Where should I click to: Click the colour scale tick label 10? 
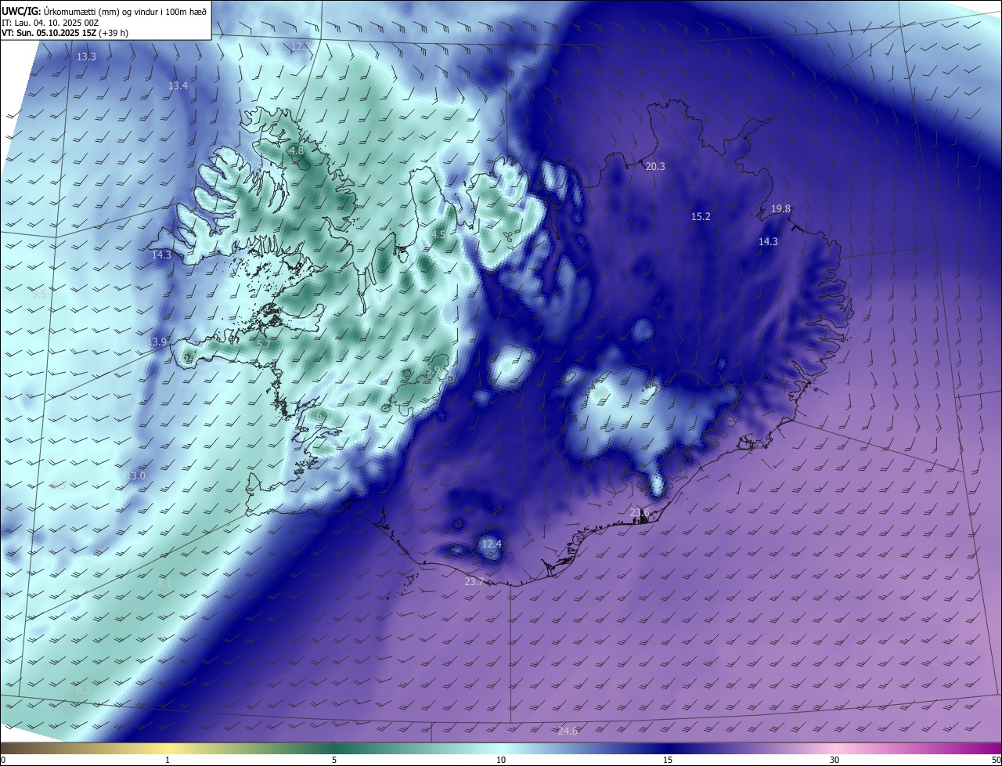[x=501, y=760]
